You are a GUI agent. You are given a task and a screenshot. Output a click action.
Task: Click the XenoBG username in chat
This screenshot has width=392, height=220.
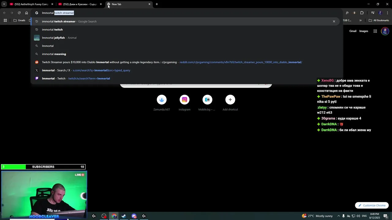click(327, 81)
